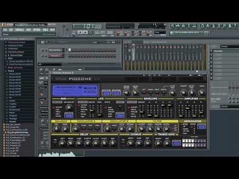This screenshot has height=179, width=239.
Task: Turn the first knob in the Chorus section
Action: tap(130, 143)
